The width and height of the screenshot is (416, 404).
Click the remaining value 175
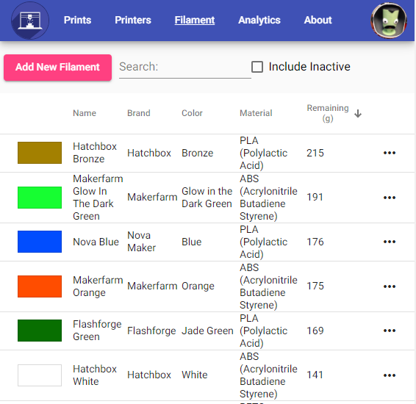pyautogui.click(x=315, y=286)
